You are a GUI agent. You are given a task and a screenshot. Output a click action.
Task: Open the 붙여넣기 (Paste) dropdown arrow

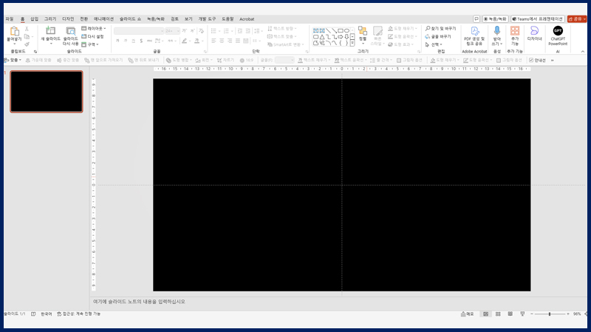point(14,44)
